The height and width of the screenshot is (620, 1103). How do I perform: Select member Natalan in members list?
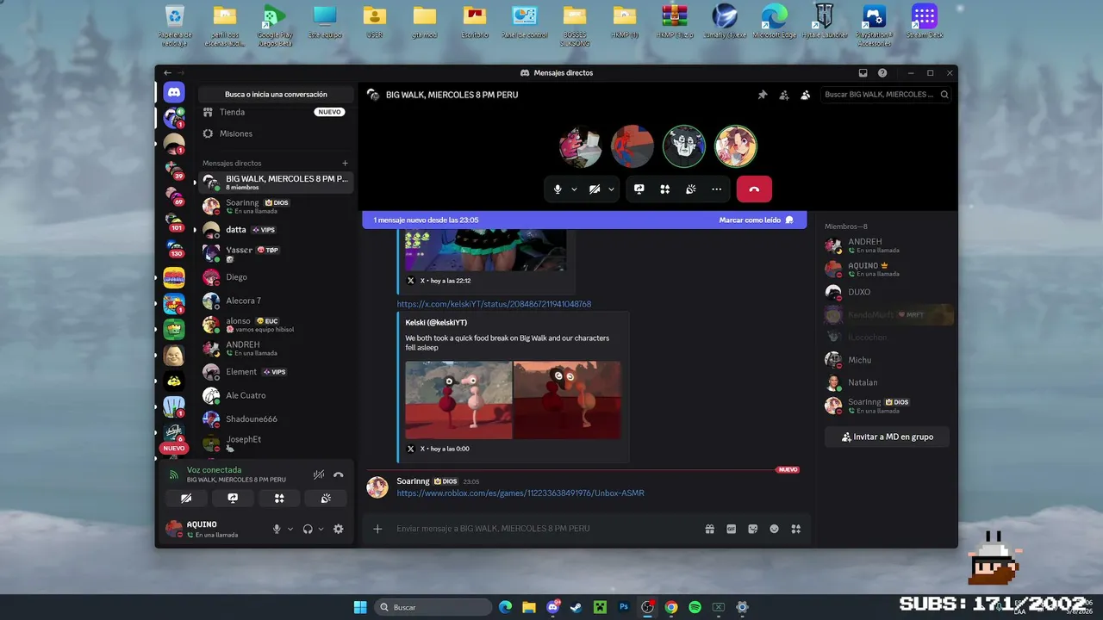[887, 382]
